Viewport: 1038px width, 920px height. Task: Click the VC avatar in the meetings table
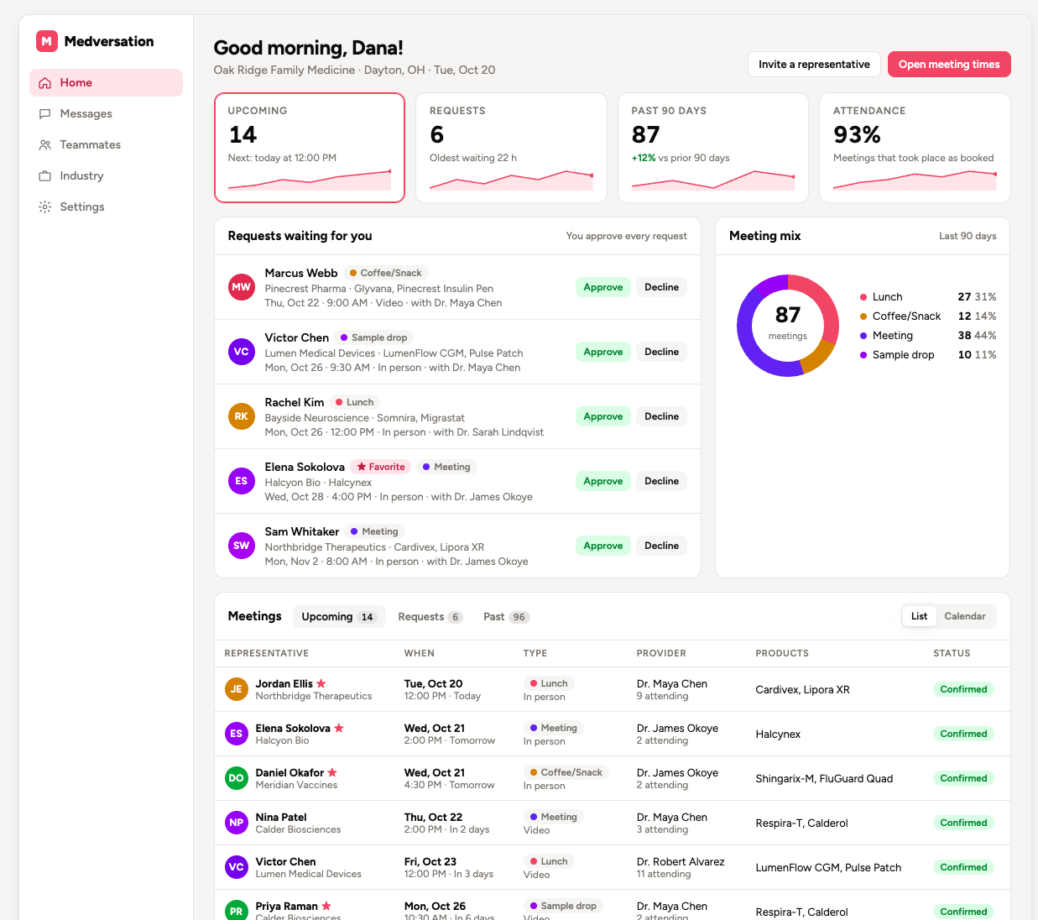pyautogui.click(x=237, y=867)
